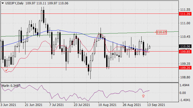The image size is (193, 108).
Task: Select the latest rightmost candlestick
Action: click(x=149, y=47)
